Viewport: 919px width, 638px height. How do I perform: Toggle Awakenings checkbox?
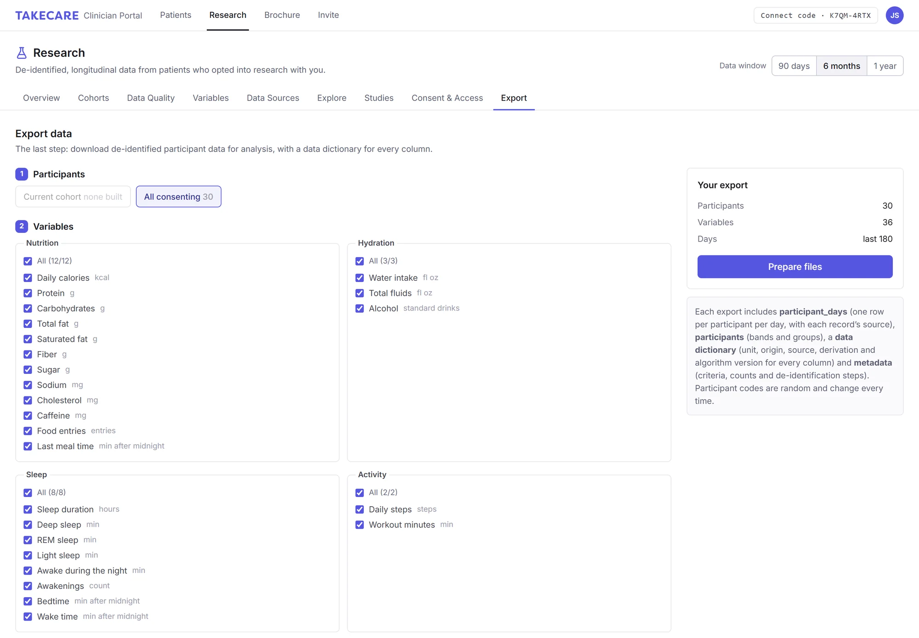point(28,586)
